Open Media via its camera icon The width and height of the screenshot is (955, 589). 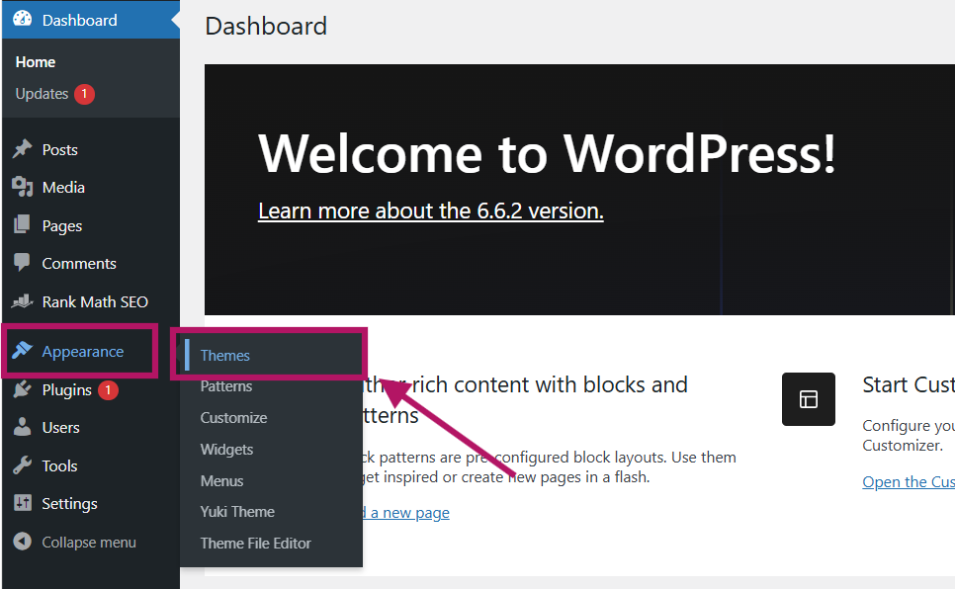pyautogui.click(x=23, y=187)
